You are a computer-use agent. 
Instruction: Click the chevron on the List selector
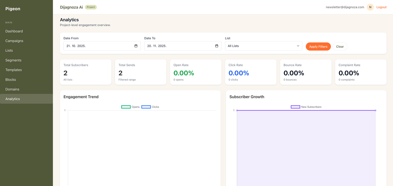(298, 46)
